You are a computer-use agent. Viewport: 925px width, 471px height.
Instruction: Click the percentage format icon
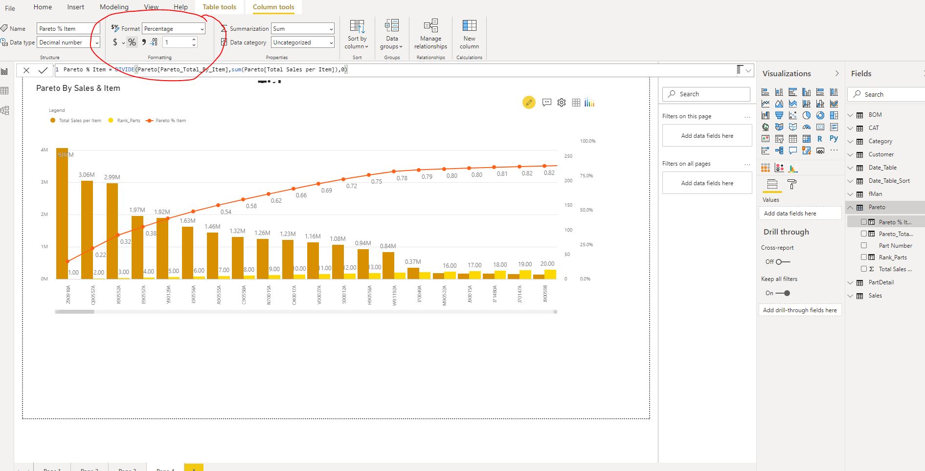132,43
